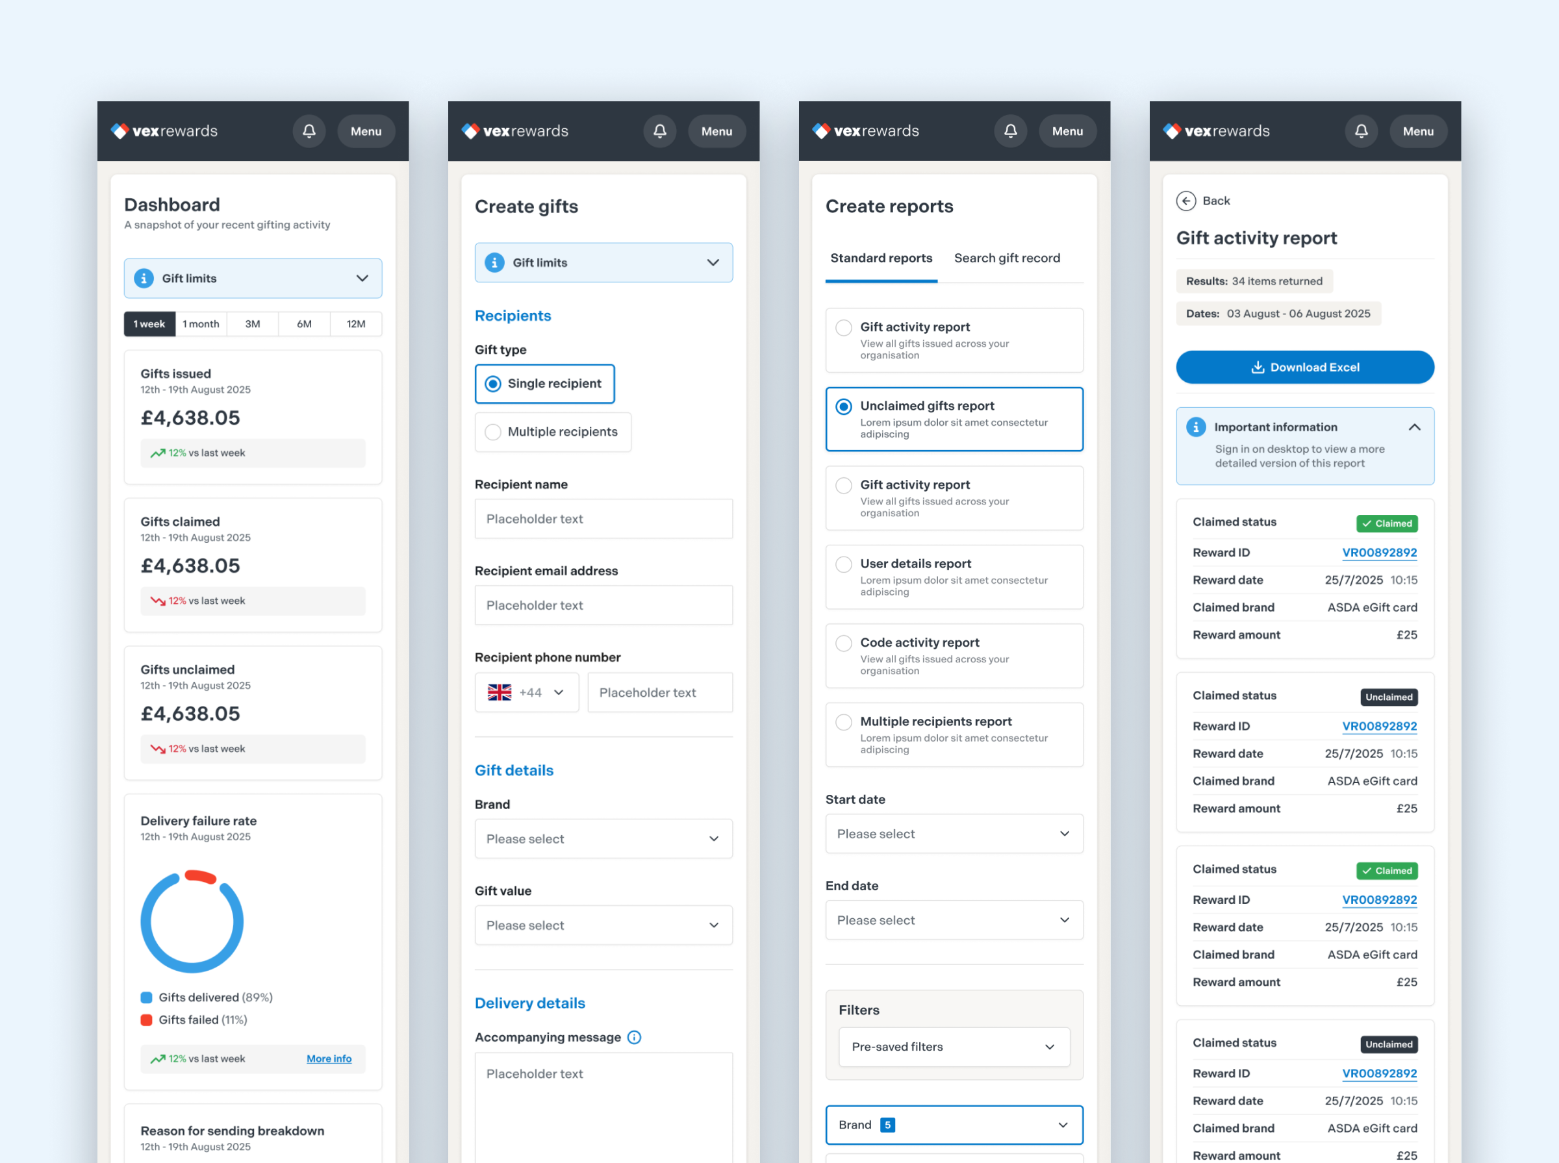
Task: Click the vexrewards logo on the Create reports screen
Action: 865,131
